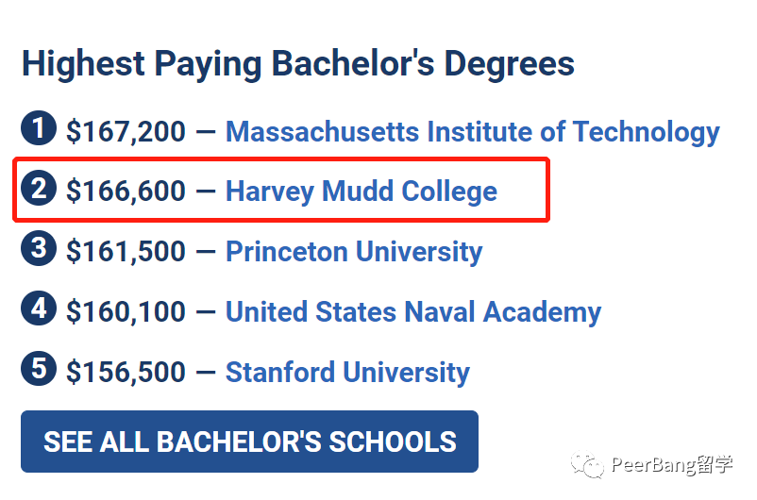
Task: Click the number 2 rank badge
Action: (x=39, y=188)
